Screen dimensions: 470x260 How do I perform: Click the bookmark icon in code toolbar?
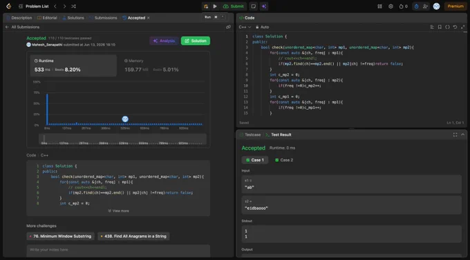(x=440, y=27)
